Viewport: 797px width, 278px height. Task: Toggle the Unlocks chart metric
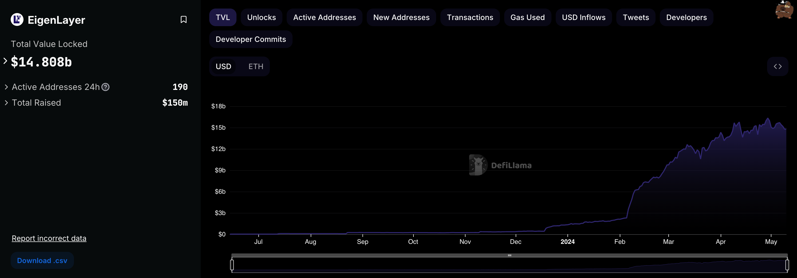[x=261, y=18]
